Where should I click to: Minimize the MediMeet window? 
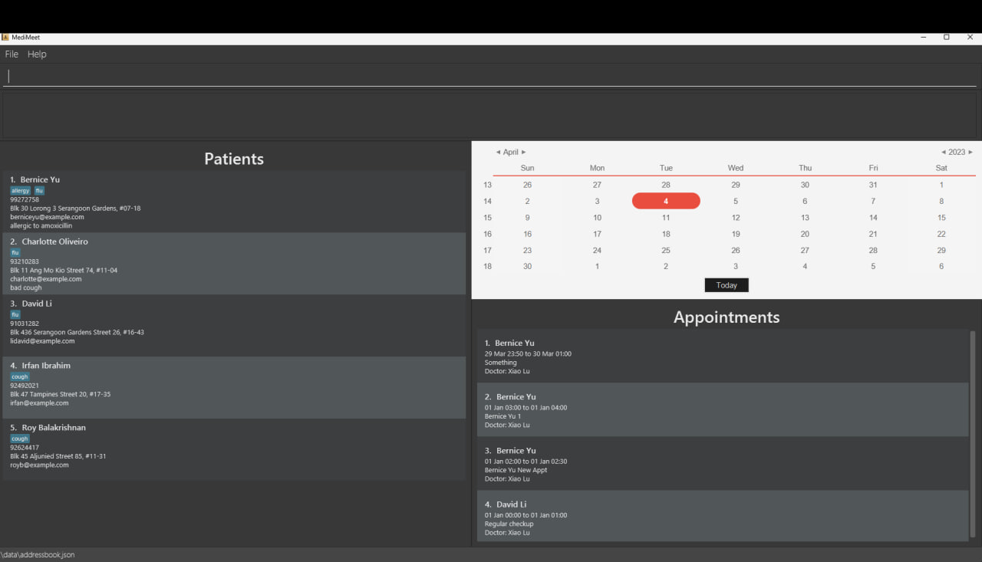(x=923, y=37)
